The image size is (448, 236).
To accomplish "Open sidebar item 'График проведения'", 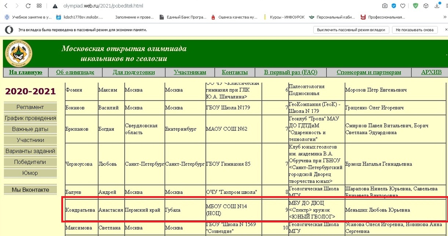I will [x=30, y=118].
